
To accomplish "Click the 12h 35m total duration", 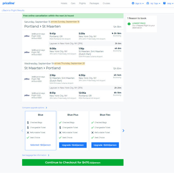I will [117, 27].
